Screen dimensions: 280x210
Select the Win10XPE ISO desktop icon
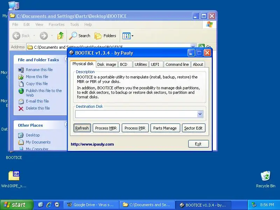14,176
